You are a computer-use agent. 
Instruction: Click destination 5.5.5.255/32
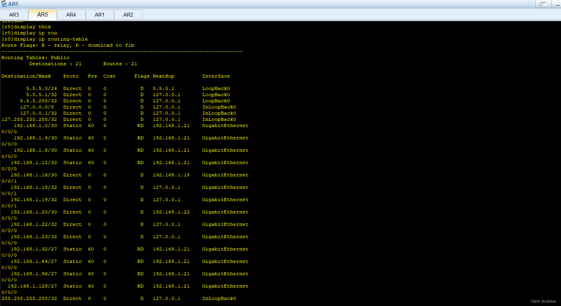click(x=39, y=101)
